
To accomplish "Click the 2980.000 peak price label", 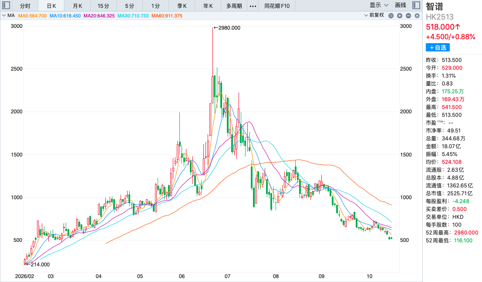I will [229, 28].
